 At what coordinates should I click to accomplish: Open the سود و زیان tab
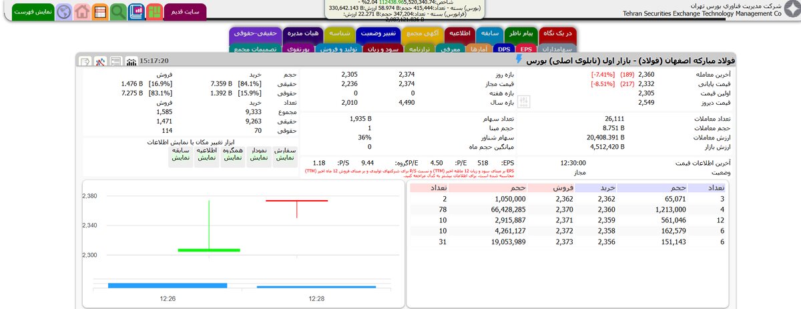(x=384, y=48)
